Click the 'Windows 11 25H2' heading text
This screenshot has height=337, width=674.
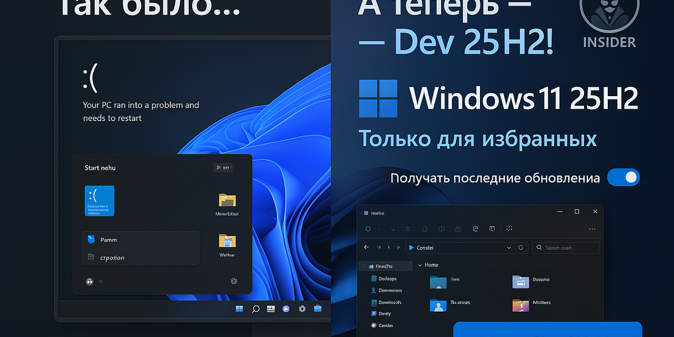click(523, 99)
